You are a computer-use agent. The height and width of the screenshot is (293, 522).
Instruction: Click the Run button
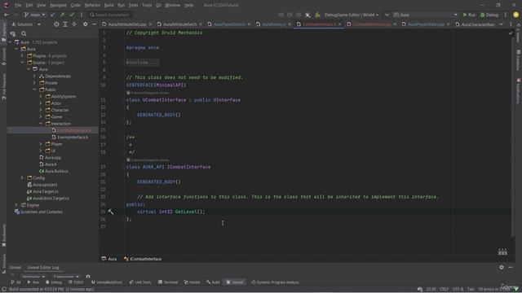click(469, 15)
